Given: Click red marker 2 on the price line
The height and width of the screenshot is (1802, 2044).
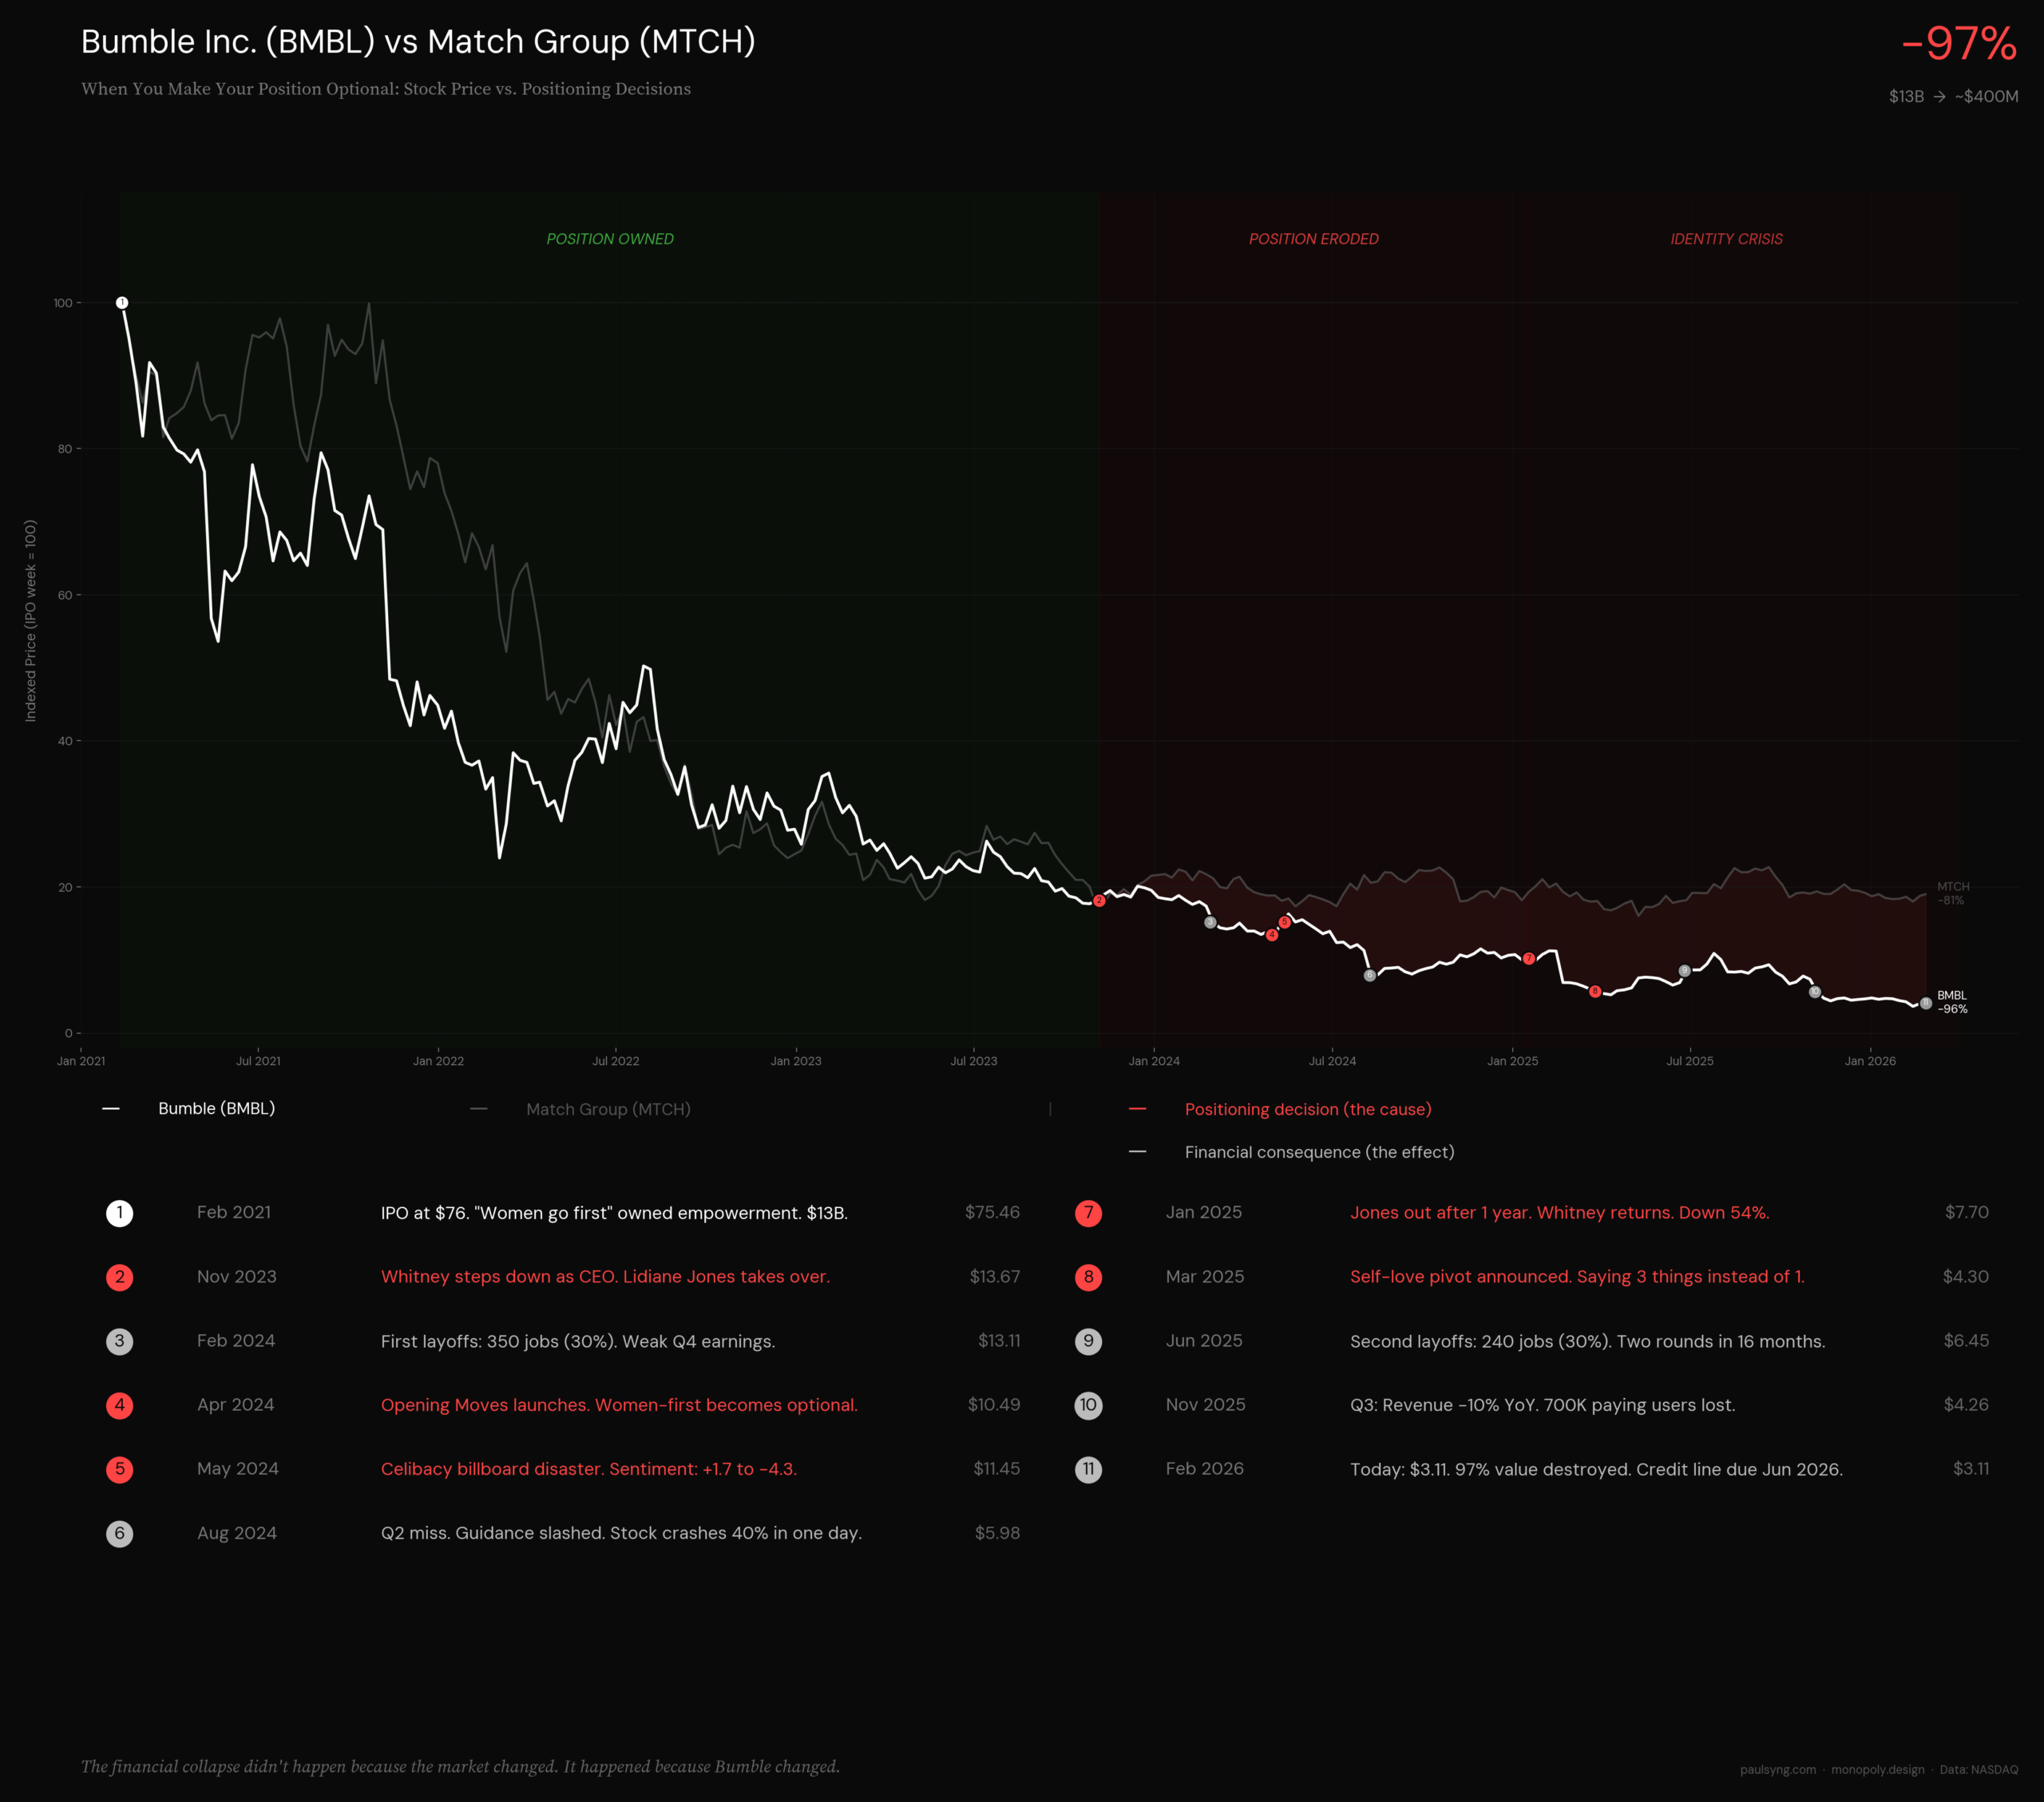Looking at the screenshot, I should point(1099,901).
